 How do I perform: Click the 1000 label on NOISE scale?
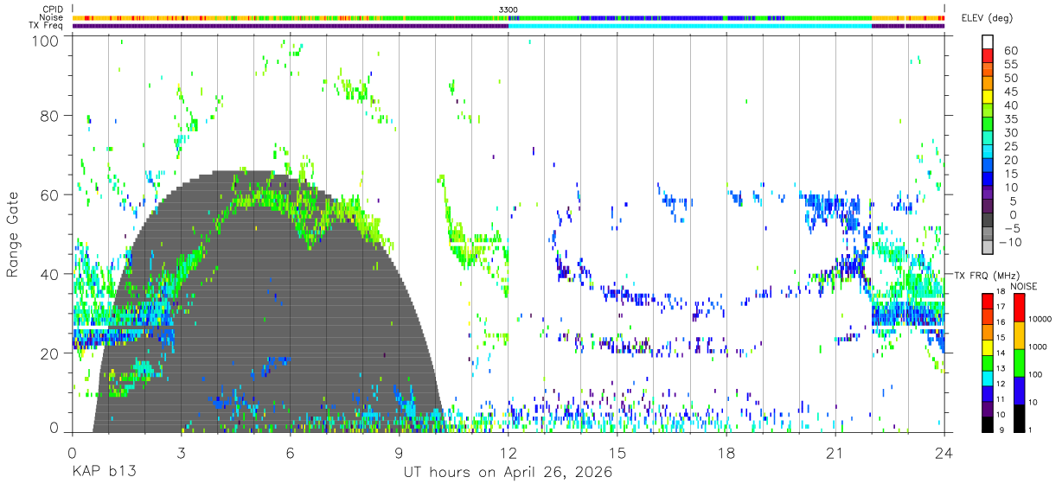[1038, 347]
